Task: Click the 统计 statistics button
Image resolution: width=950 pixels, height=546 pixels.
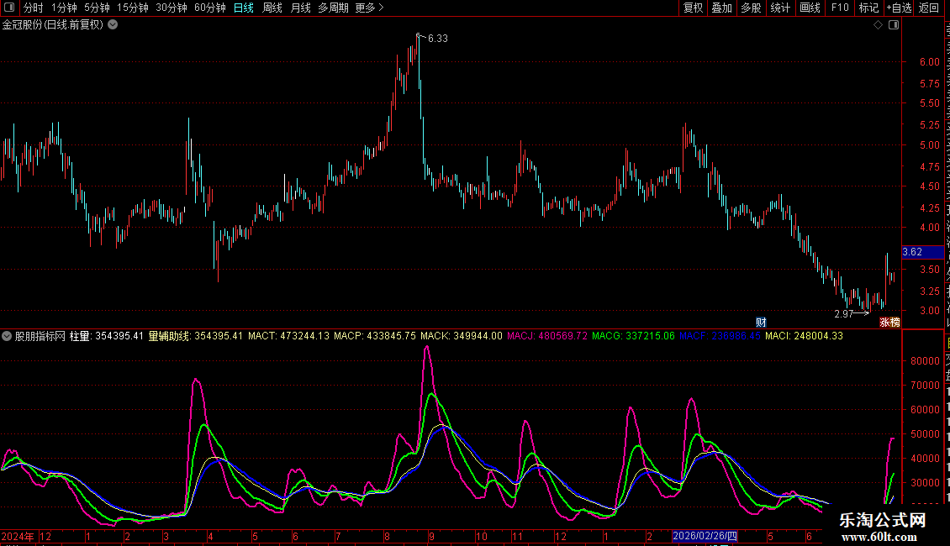Action: pos(779,8)
